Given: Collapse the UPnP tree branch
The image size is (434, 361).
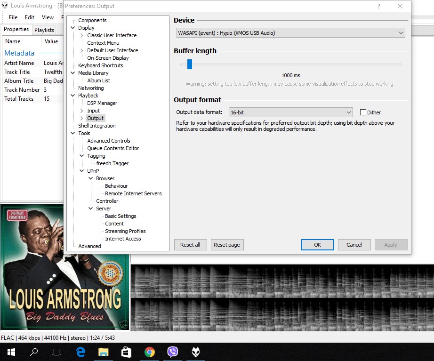Looking at the screenshot, I should [x=82, y=171].
